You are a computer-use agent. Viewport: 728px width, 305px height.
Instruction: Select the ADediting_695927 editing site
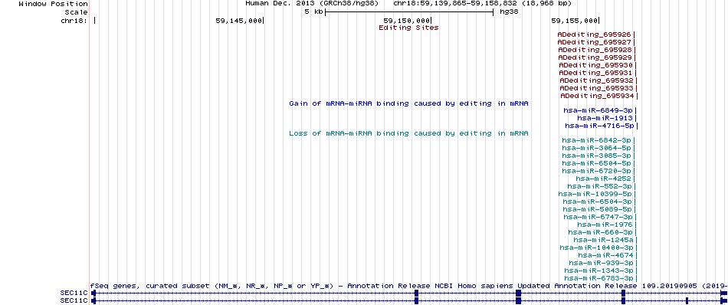[x=595, y=42]
